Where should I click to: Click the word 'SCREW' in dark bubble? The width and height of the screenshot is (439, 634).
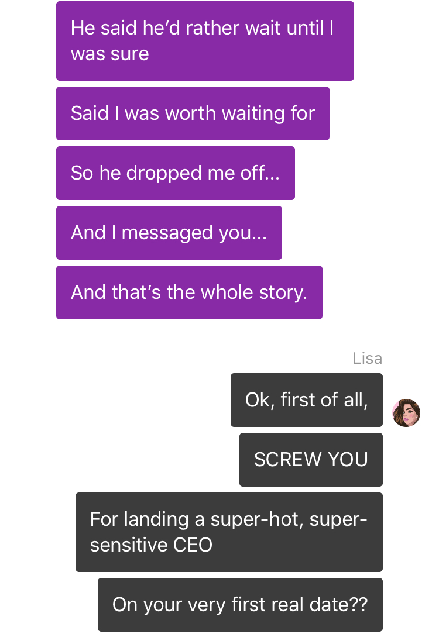pos(287,460)
